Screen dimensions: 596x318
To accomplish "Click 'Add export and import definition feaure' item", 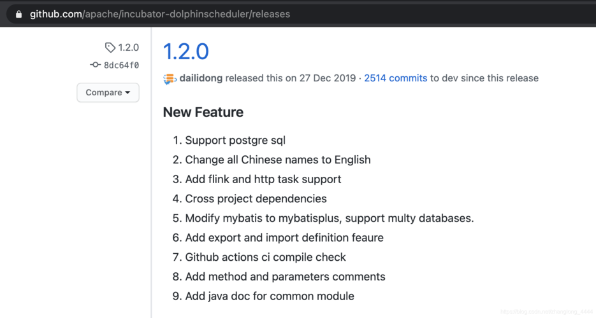I will coord(284,238).
